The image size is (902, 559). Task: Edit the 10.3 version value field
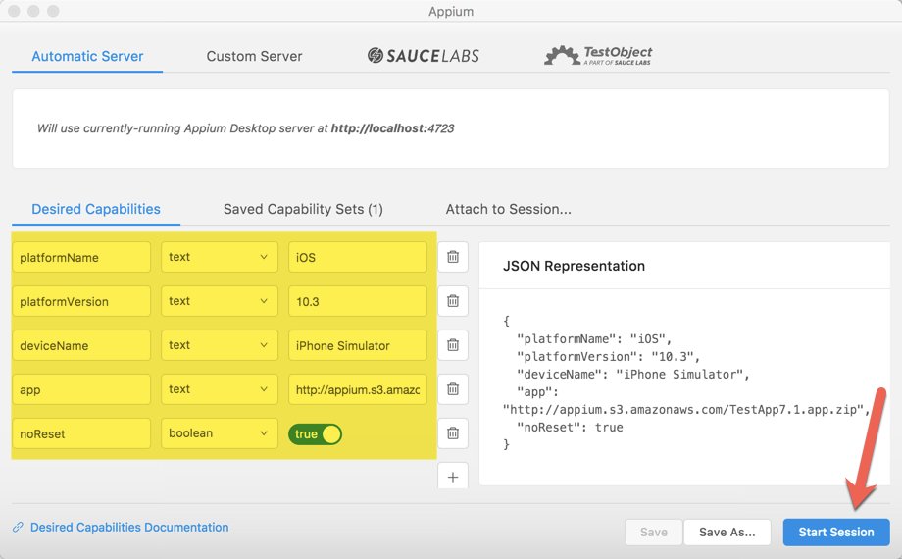click(358, 301)
